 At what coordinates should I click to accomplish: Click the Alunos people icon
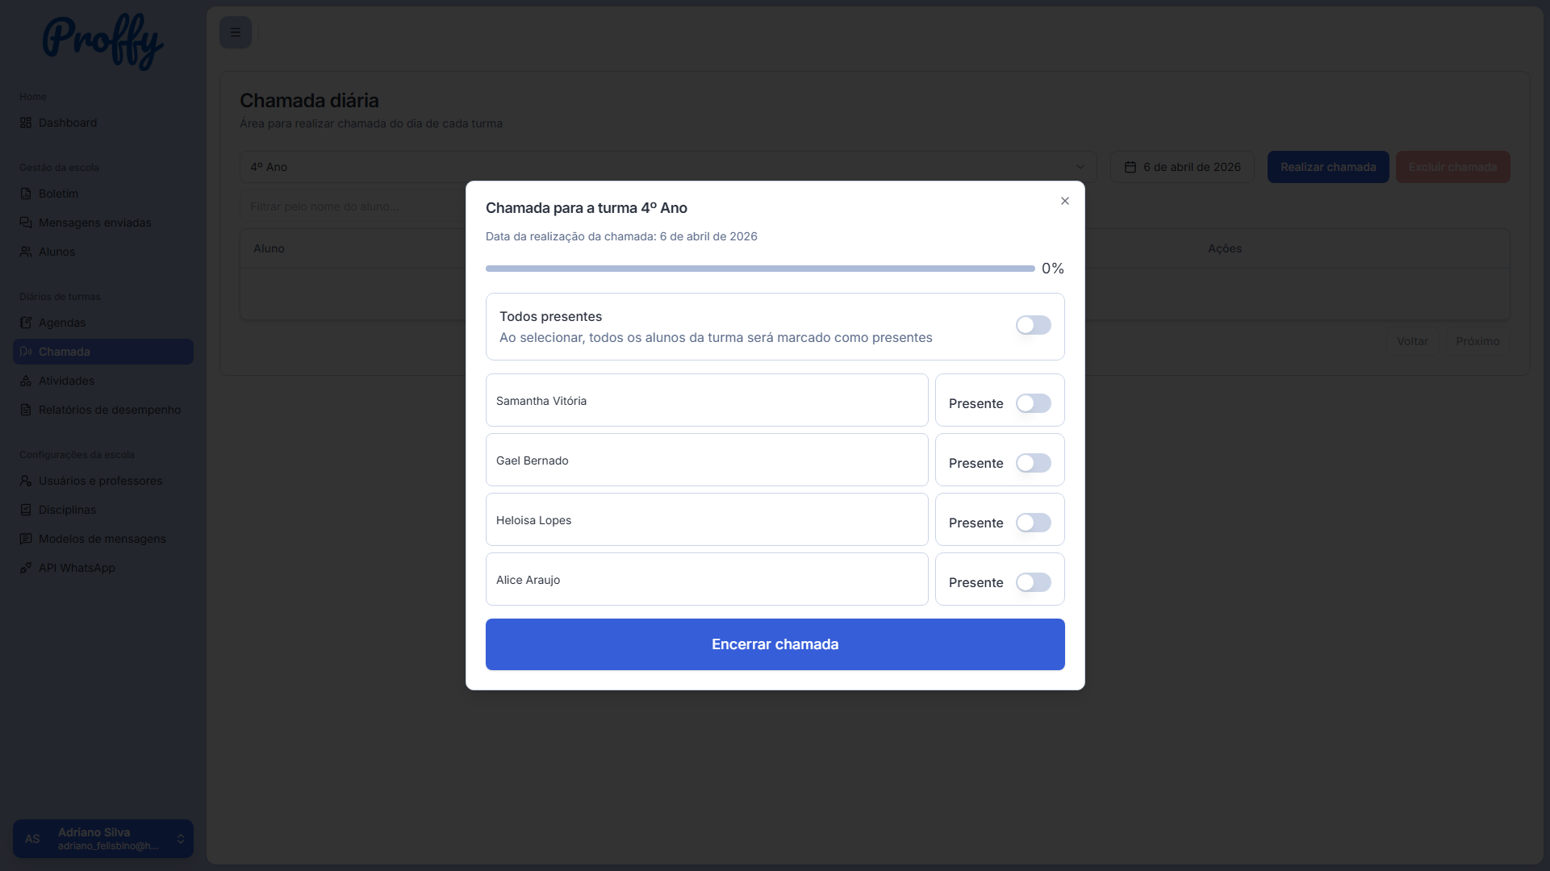[x=26, y=252]
